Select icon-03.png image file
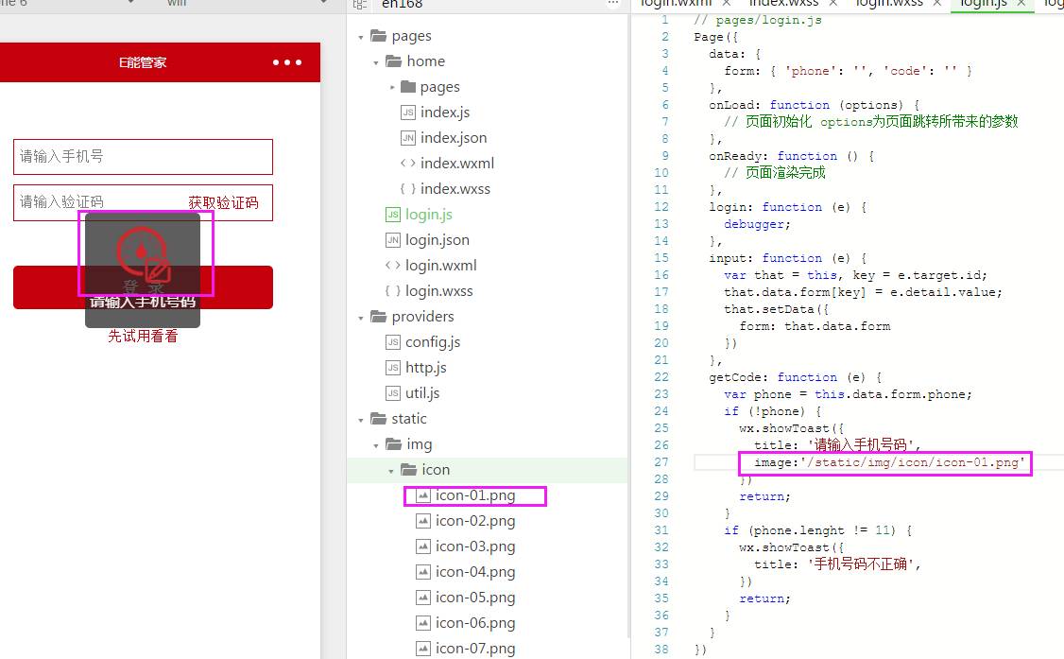 pos(475,546)
